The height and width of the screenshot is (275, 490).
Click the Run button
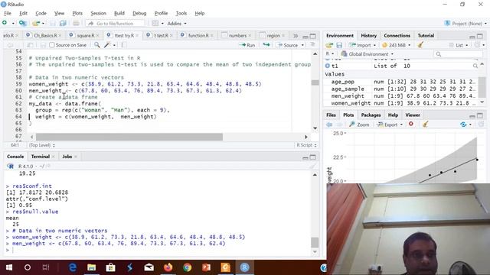pos(247,45)
